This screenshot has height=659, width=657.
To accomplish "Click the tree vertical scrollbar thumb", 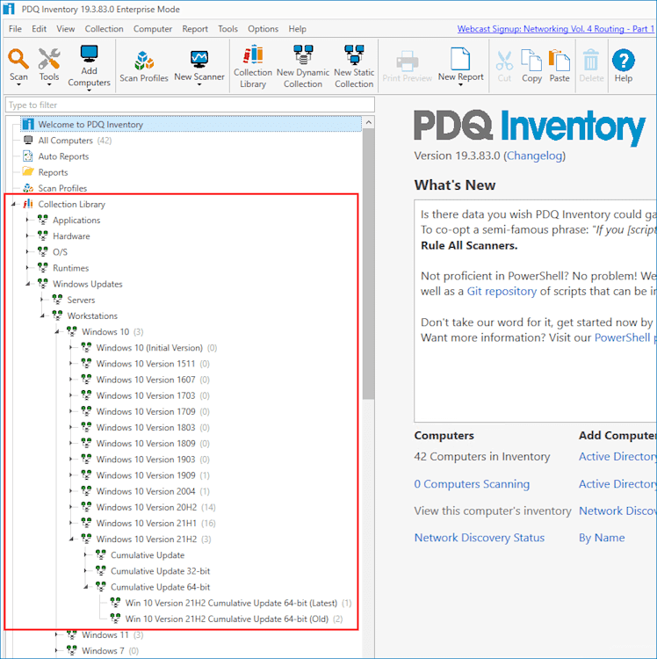I will [368, 264].
